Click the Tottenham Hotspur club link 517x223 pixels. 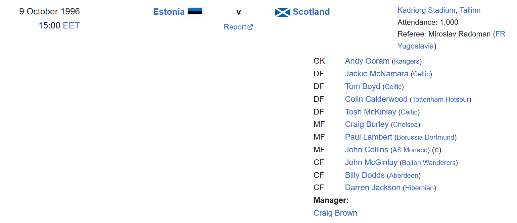440,99
